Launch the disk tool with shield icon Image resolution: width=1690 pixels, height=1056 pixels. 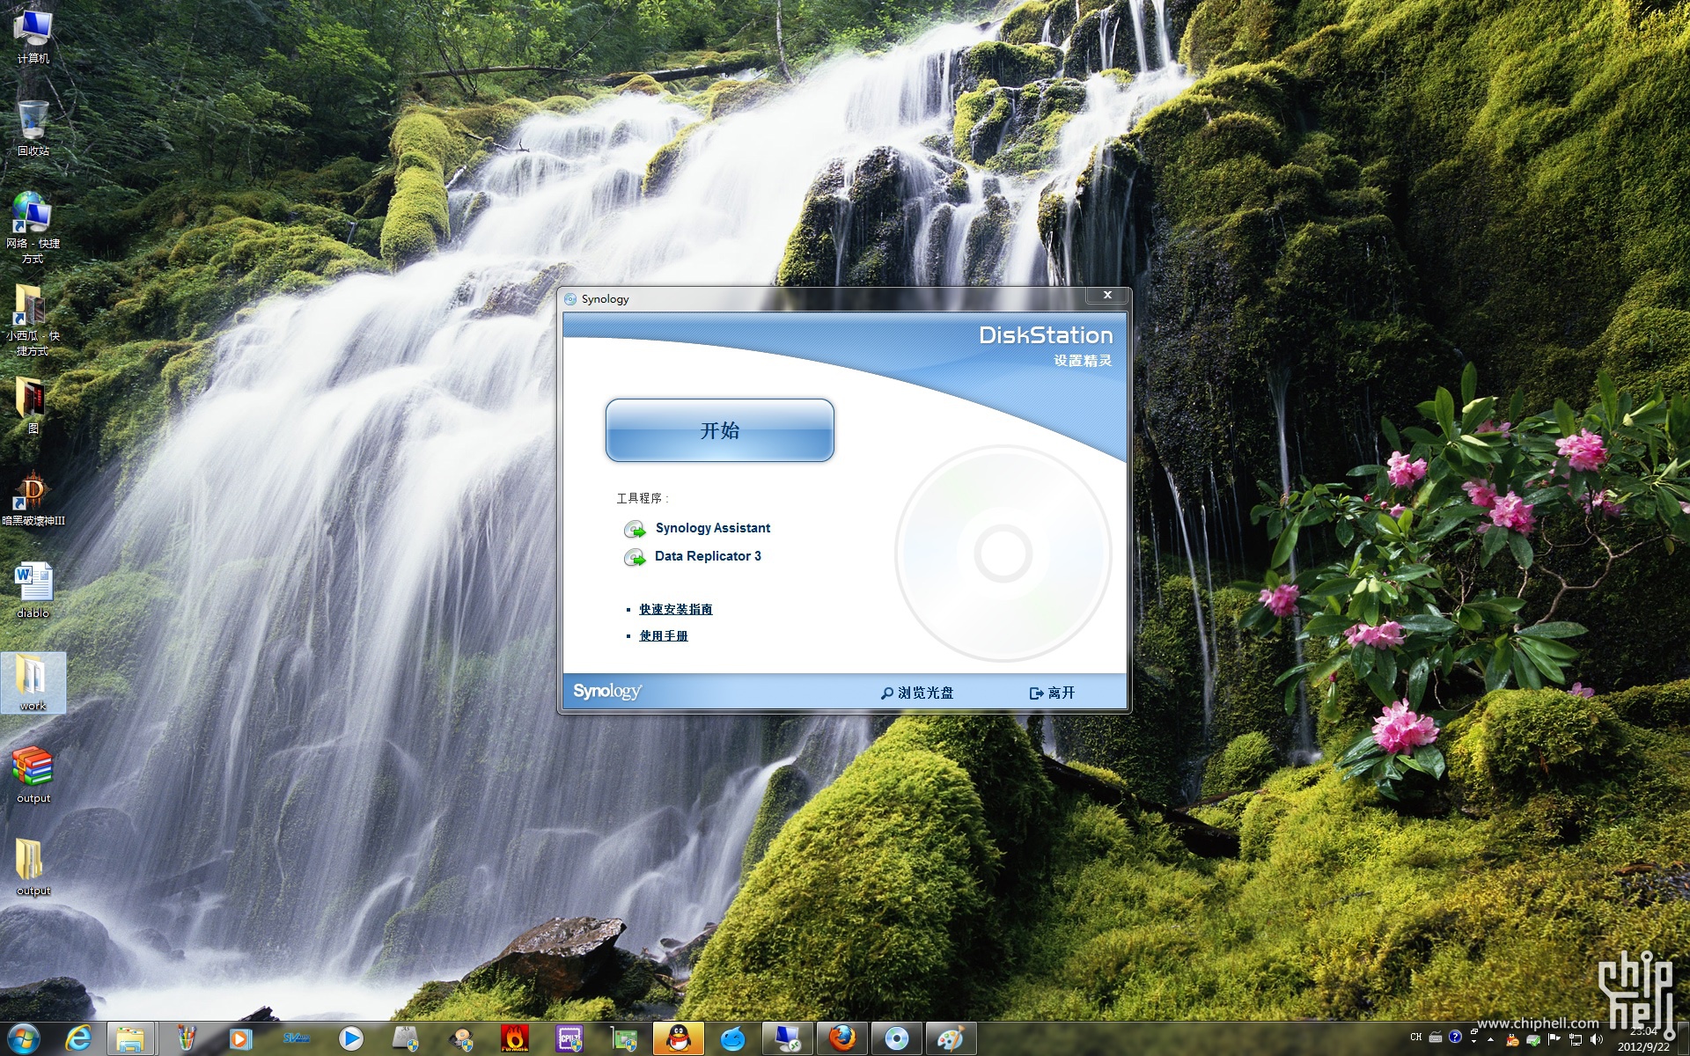coord(460,1039)
